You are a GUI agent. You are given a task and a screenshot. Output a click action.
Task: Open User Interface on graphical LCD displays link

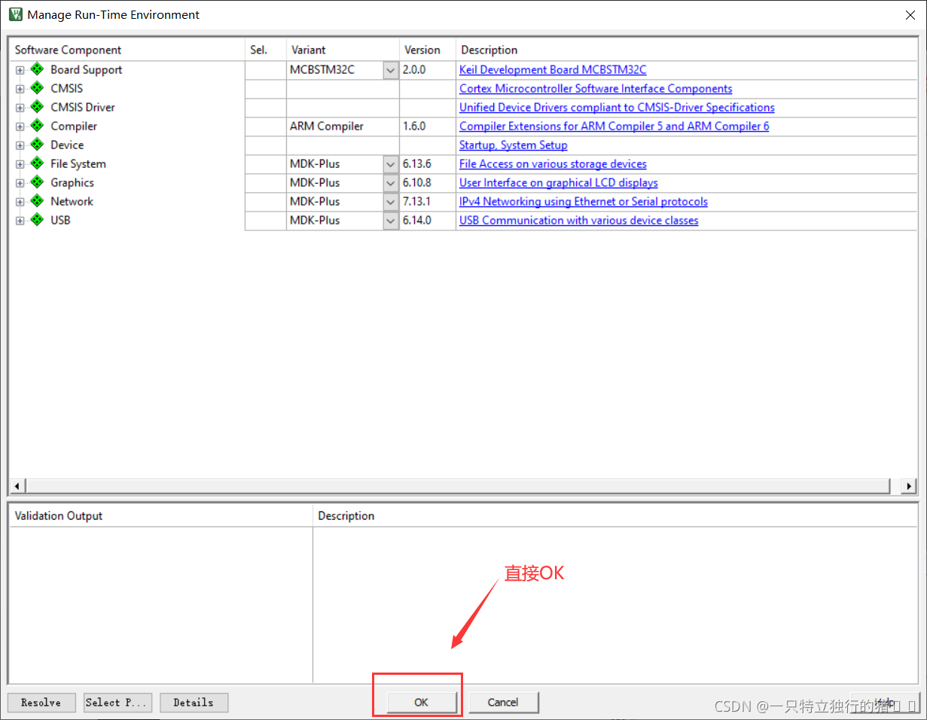[x=559, y=182]
